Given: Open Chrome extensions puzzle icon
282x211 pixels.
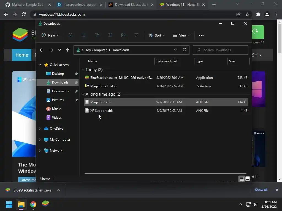Looking at the screenshot, I should (258, 14).
